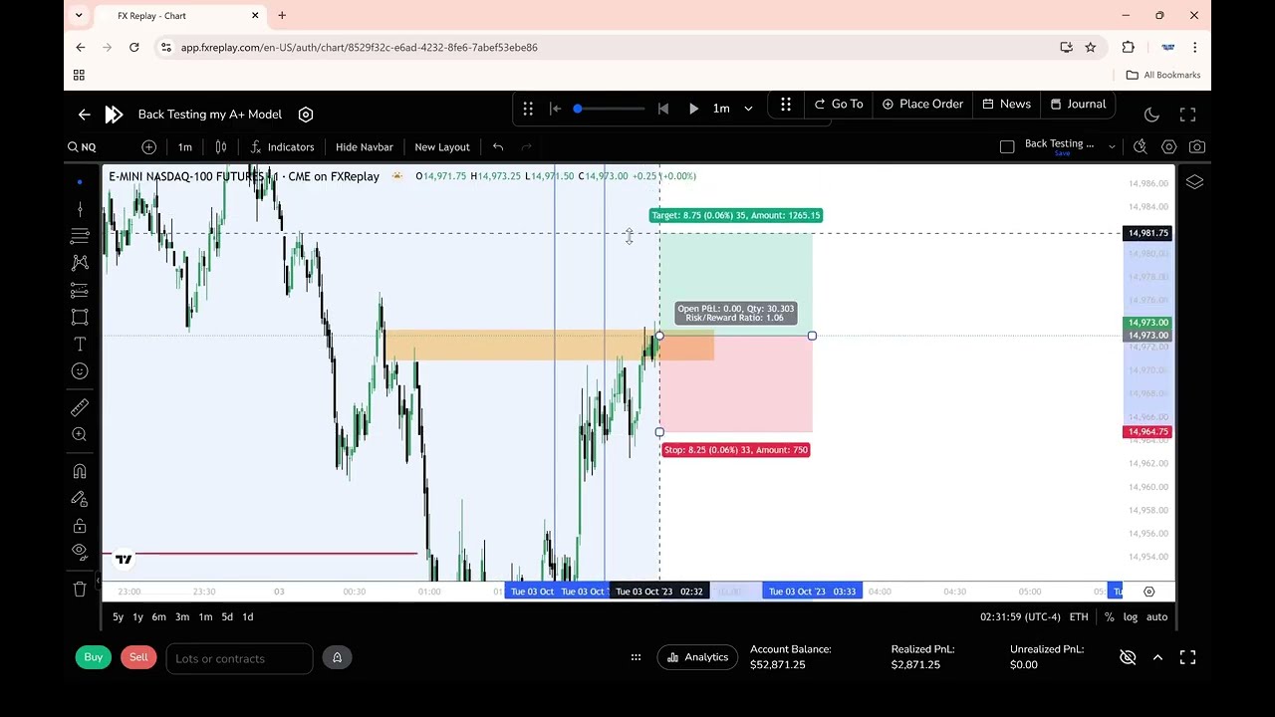Tick the layout checkbox beside Back Testing
The height and width of the screenshot is (717, 1275).
click(x=1007, y=147)
